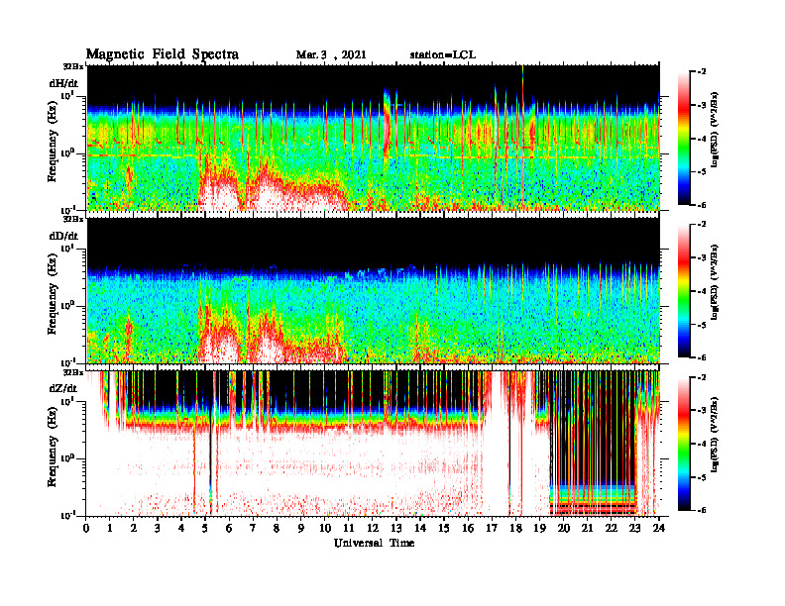Click the "17" hour tick label
The image size is (785, 606).
pos(492,529)
